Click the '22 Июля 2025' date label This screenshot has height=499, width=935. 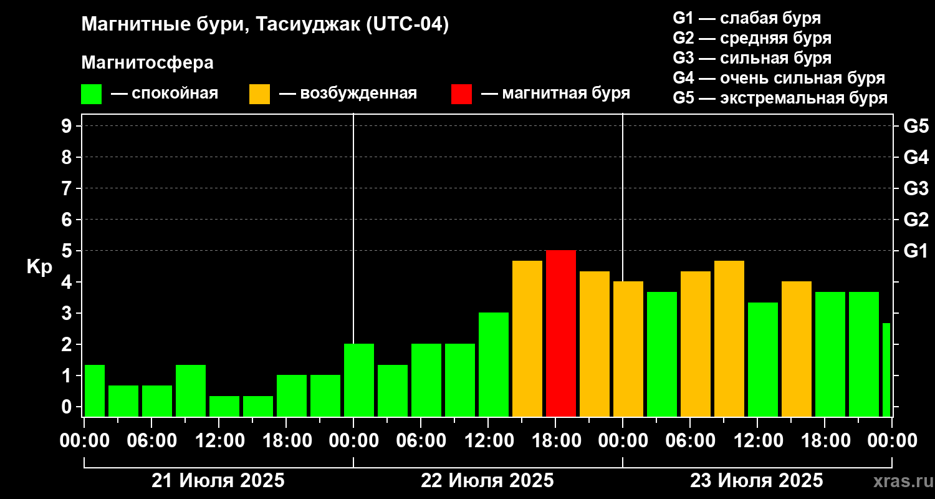click(x=487, y=481)
